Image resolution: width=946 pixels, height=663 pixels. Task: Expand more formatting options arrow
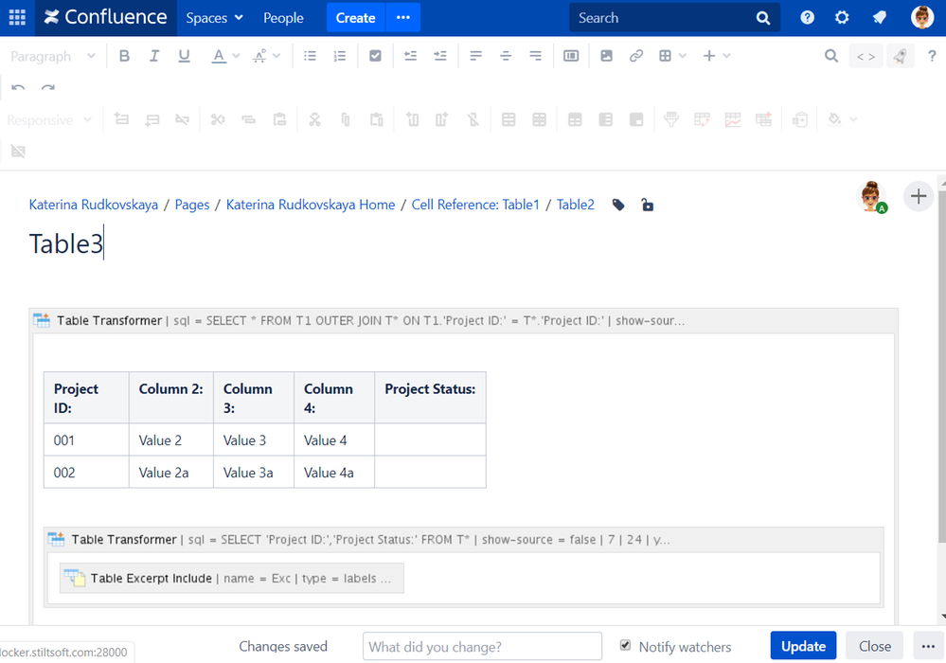point(277,56)
